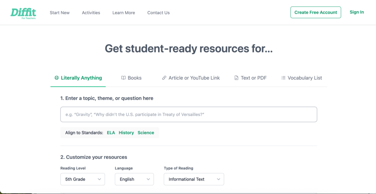Click the document icon beside Text or PDF
Image resolution: width=376 pixels, height=194 pixels.
tap(236, 78)
